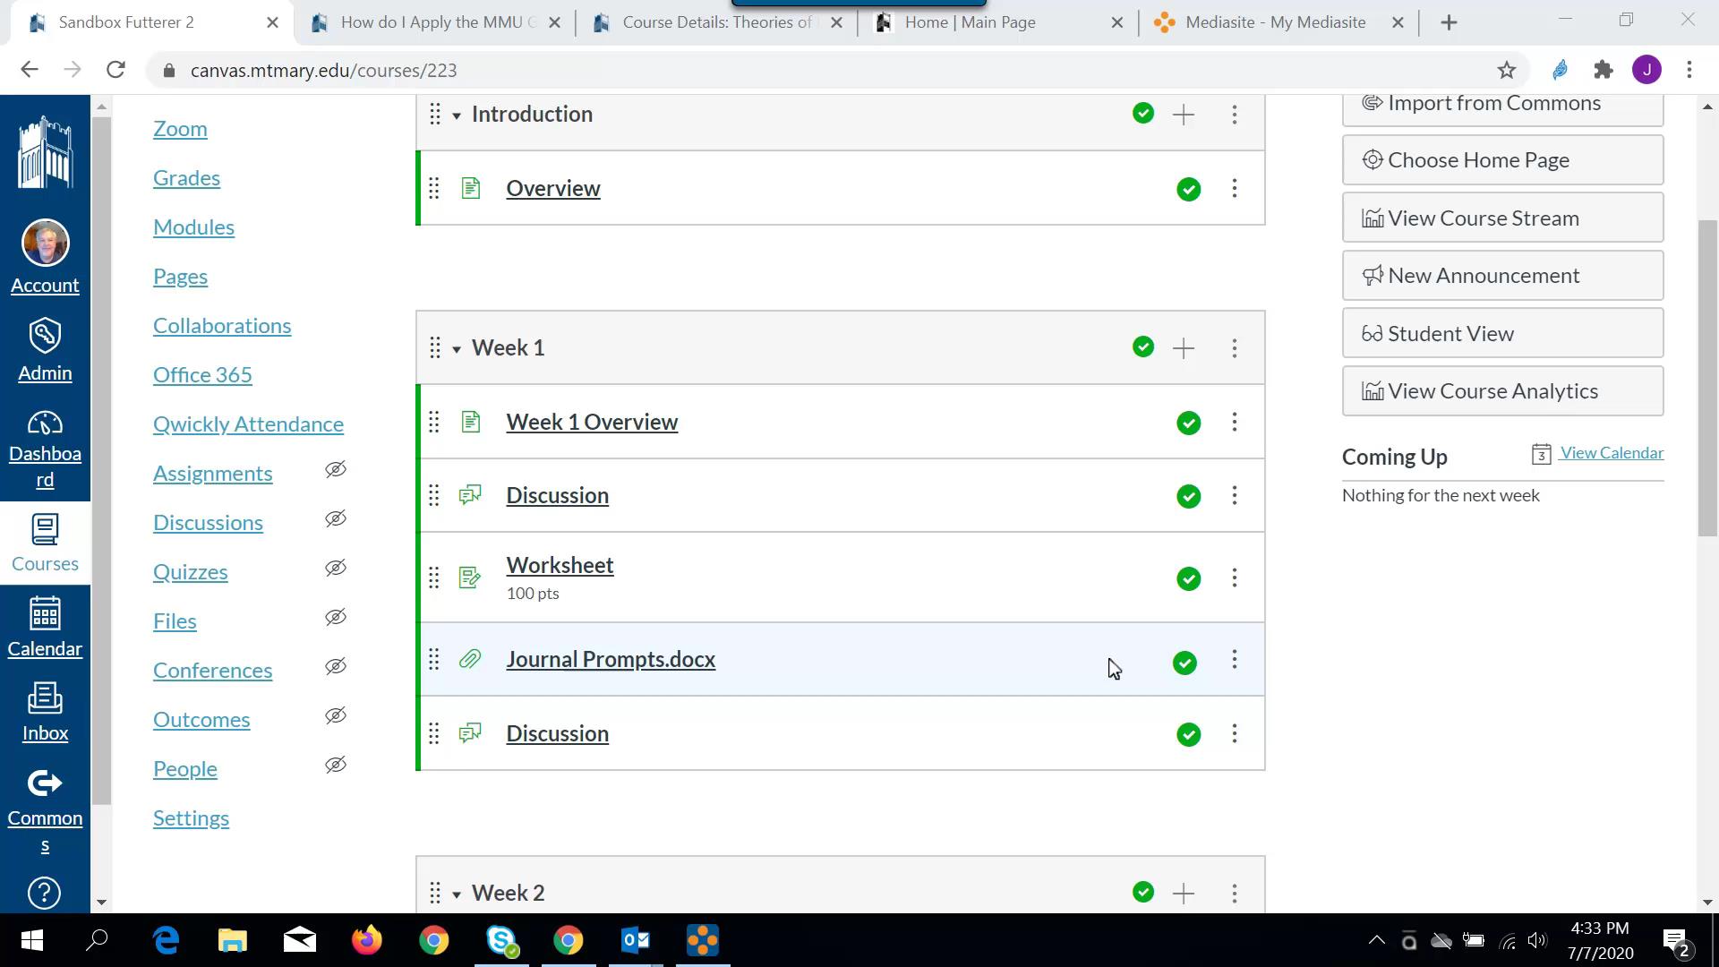Click the Commons icon in the sidebar
This screenshot has height=967, width=1719.
coord(45,783)
